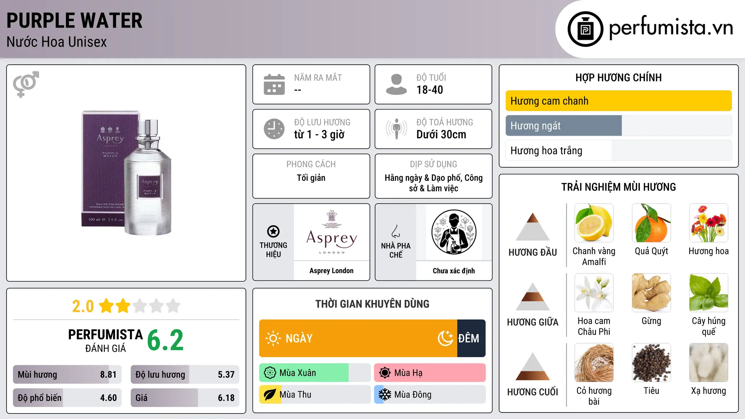Select the Hoa cam Châu Phi blossom image

(594, 293)
